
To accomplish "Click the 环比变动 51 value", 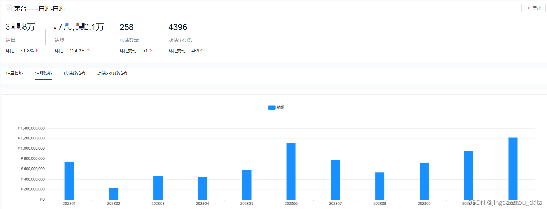I will point(145,51).
